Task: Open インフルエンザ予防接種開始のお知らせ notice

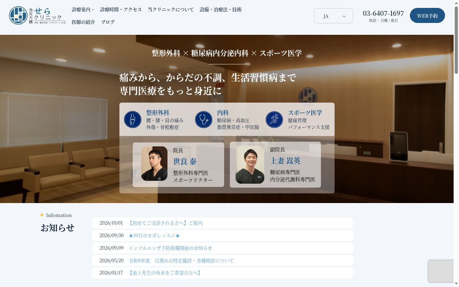Action: coord(170,248)
